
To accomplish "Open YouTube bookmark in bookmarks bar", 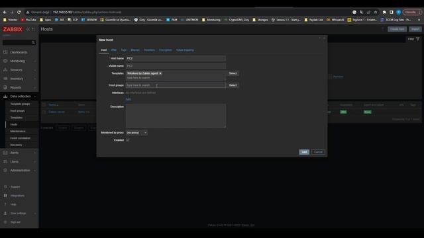I will [x=28, y=20].
